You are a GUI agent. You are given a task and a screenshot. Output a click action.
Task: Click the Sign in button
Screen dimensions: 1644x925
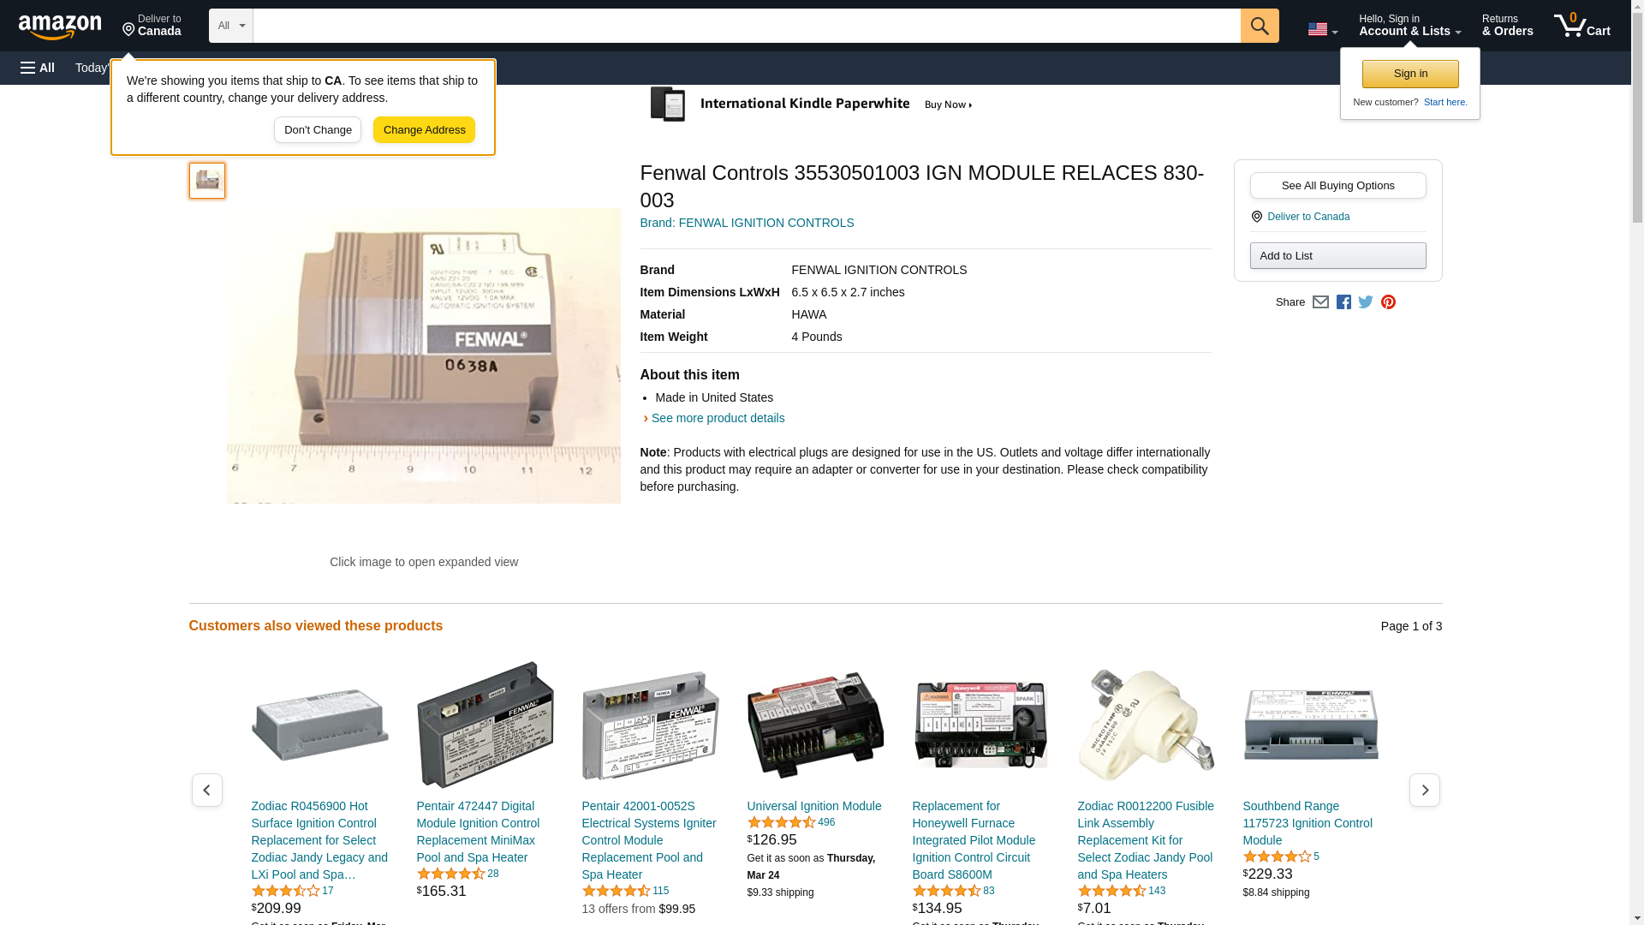[1410, 74]
